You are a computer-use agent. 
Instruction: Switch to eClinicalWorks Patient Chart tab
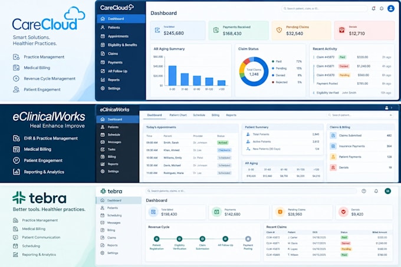pyautogui.click(x=178, y=116)
